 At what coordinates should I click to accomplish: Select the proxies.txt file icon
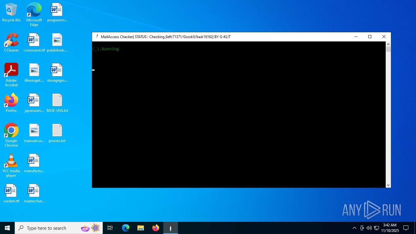pyautogui.click(x=57, y=133)
